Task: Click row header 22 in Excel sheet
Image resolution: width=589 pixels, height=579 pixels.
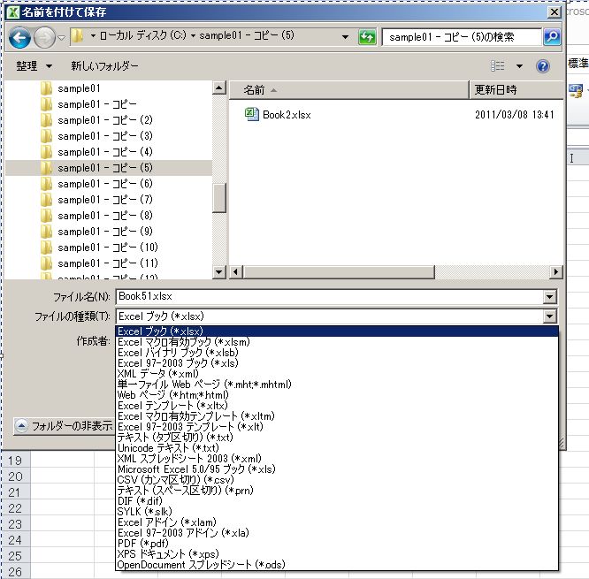Action: point(15,508)
